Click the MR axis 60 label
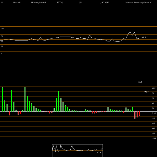The height and width of the screenshot is (157, 157). (x=153, y=98)
